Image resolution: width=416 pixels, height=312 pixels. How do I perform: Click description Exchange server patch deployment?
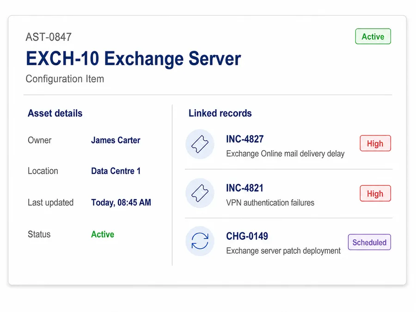(283, 251)
